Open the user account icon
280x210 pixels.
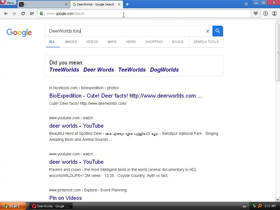[x=274, y=14]
